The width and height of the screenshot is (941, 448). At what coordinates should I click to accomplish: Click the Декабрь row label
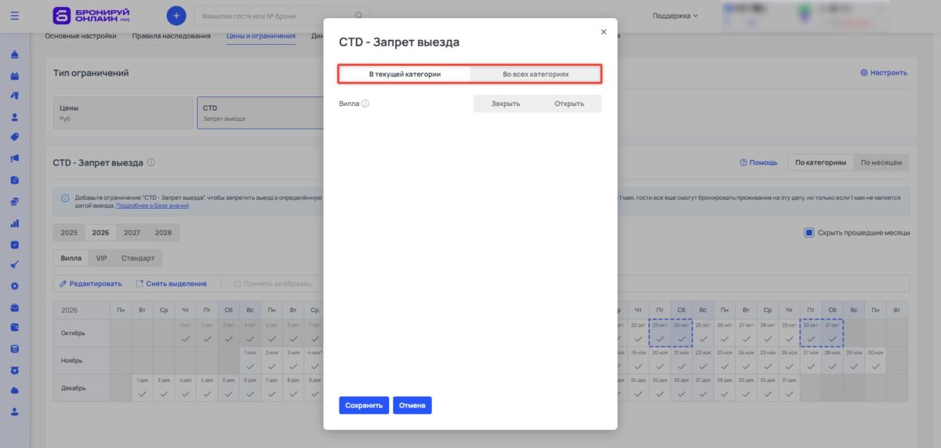click(x=82, y=388)
